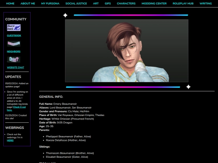Click the Thomassin Beaumanoir (Brother, Alive) entry
The height and width of the screenshot is (163, 218).
click(x=70, y=153)
